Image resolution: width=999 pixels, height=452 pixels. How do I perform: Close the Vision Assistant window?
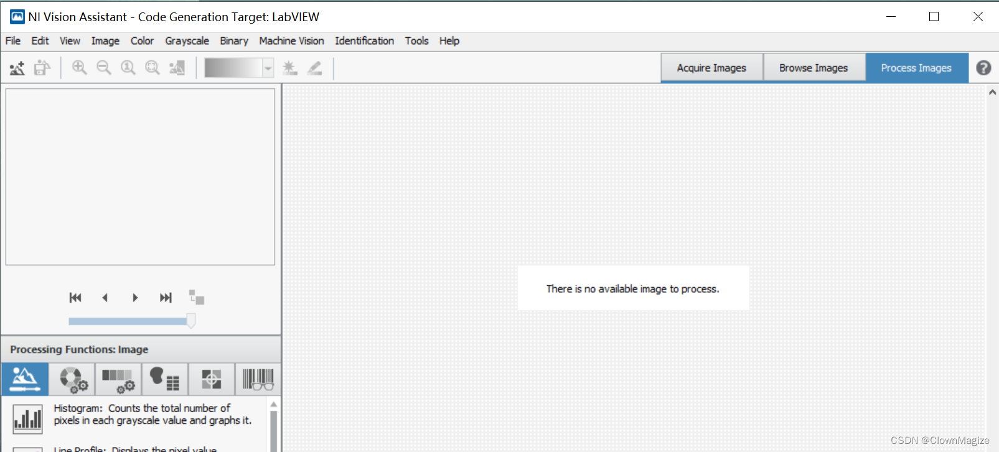(x=978, y=17)
